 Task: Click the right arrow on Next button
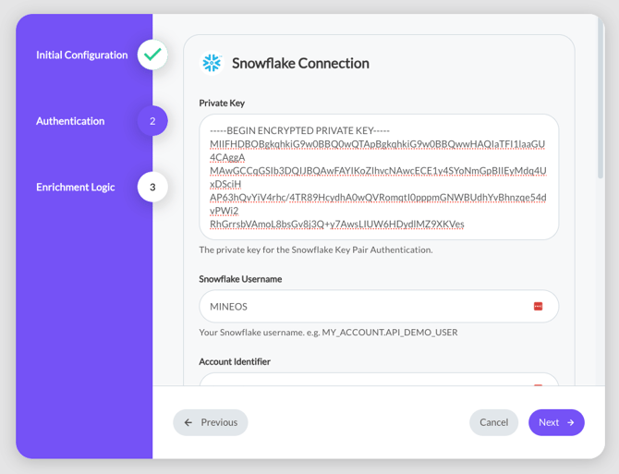click(571, 422)
